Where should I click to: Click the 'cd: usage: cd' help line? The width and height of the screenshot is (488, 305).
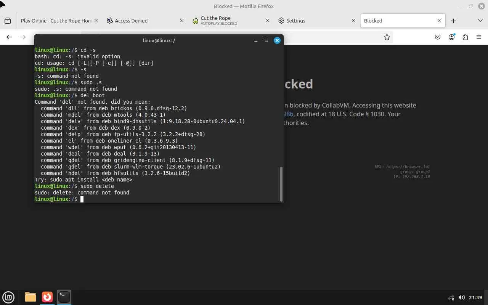pyautogui.click(x=94, y=63)
